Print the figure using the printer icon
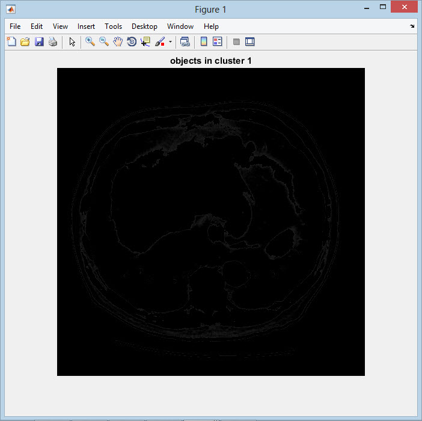The image size is (422, 421). click(53, 41)
